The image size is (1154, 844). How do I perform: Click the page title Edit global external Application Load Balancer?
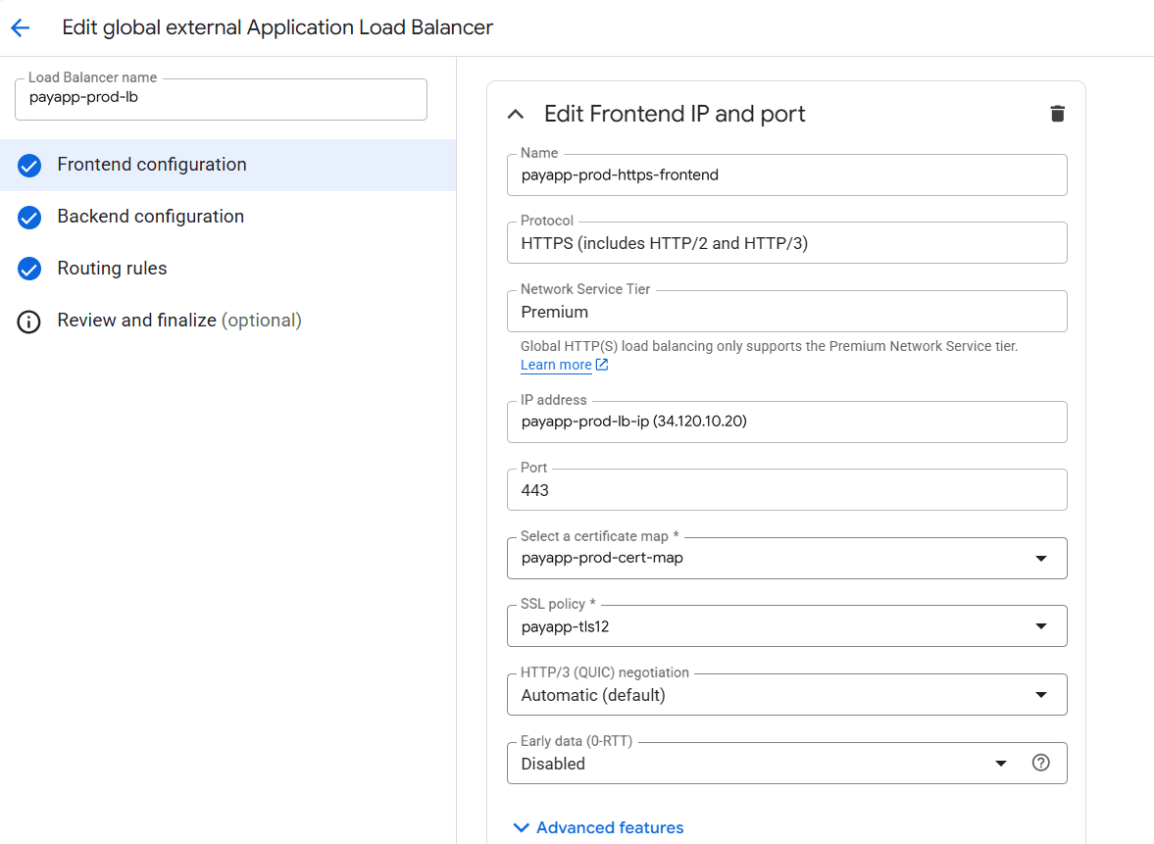(x=277, y=28)
